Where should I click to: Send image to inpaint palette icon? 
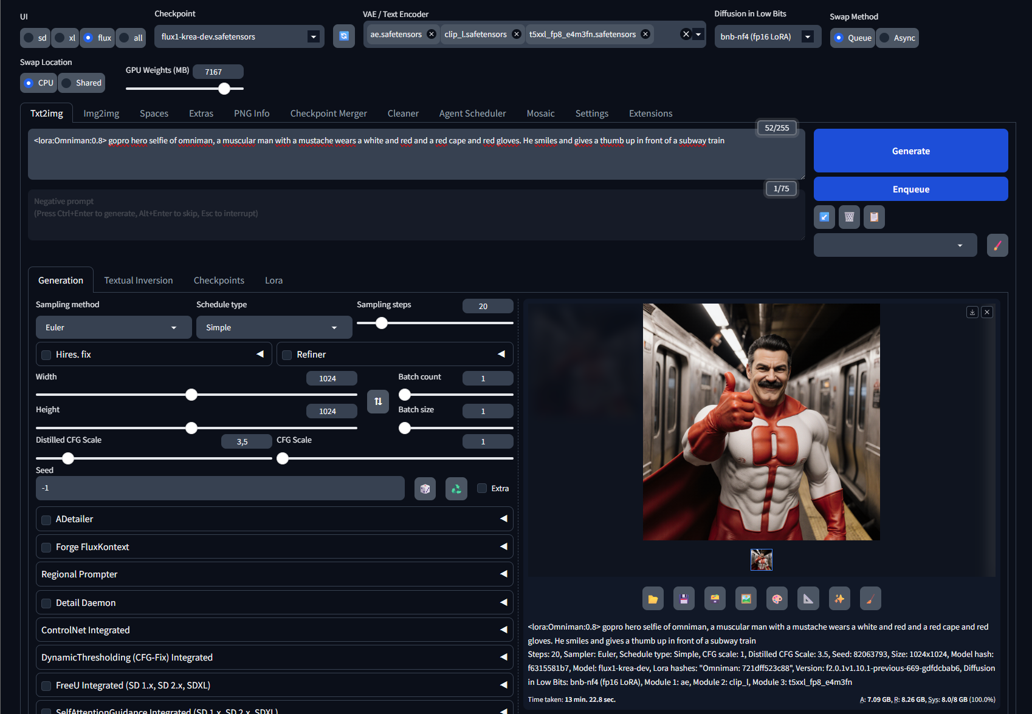pos(777,599)
